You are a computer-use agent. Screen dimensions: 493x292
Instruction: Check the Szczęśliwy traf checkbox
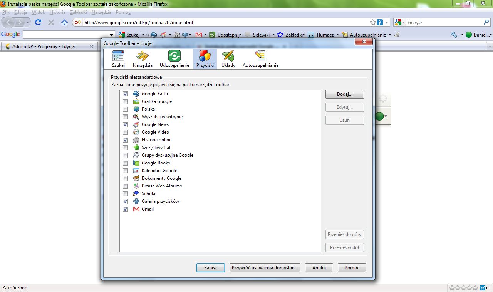[125, 148]
